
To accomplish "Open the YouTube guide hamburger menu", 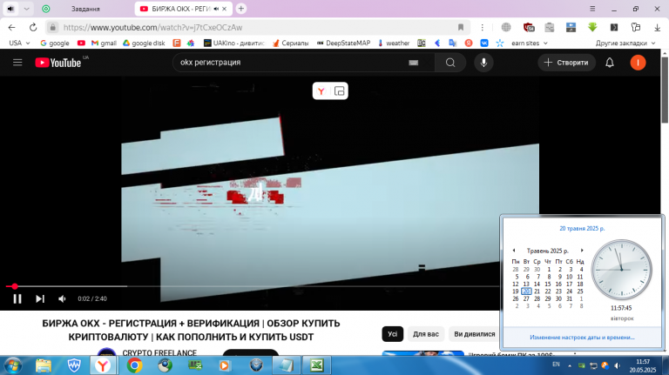I will click(x=17, y=63).
